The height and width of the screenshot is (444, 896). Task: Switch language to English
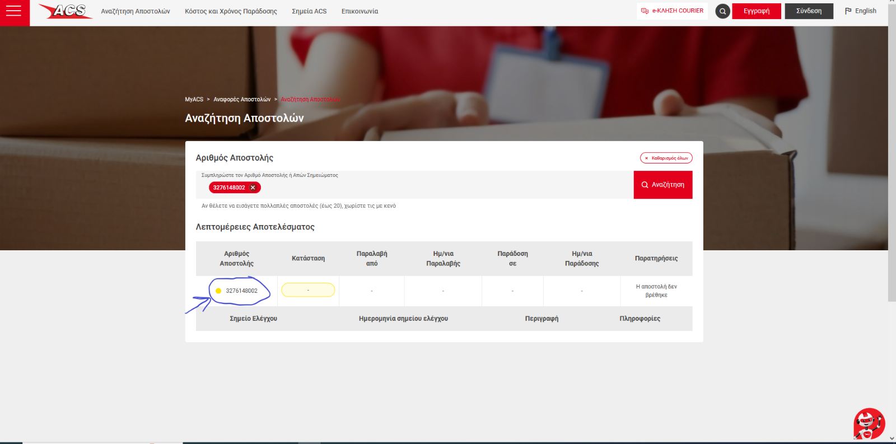click(861, 11)
